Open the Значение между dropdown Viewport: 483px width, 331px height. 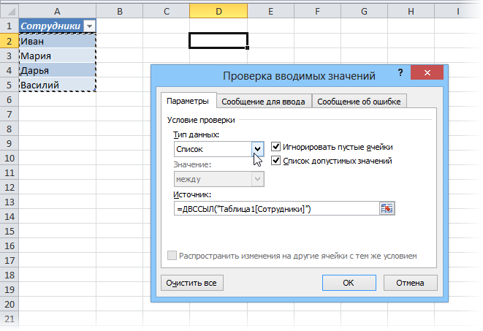click(x=257, y=179)
